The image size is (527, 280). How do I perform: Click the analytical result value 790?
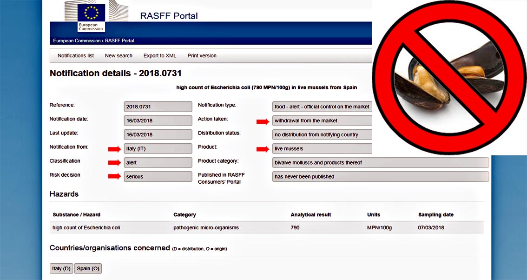coord(295,228)
